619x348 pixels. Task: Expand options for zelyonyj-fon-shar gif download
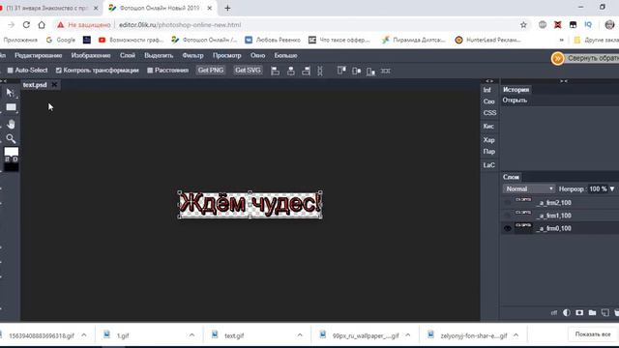point(516,335)
